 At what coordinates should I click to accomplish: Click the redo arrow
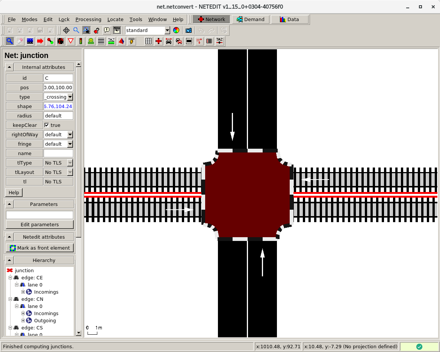211,30
